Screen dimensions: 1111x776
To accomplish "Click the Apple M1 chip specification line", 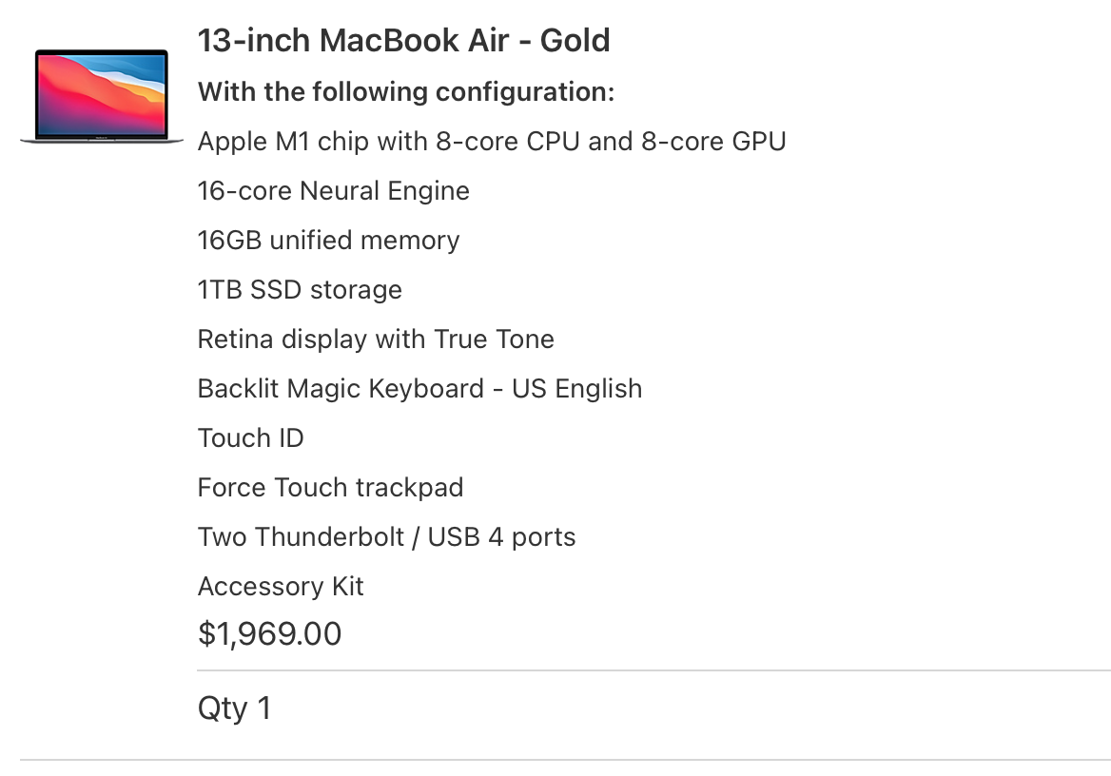I will pyautogui.click(x=492, y=142).
